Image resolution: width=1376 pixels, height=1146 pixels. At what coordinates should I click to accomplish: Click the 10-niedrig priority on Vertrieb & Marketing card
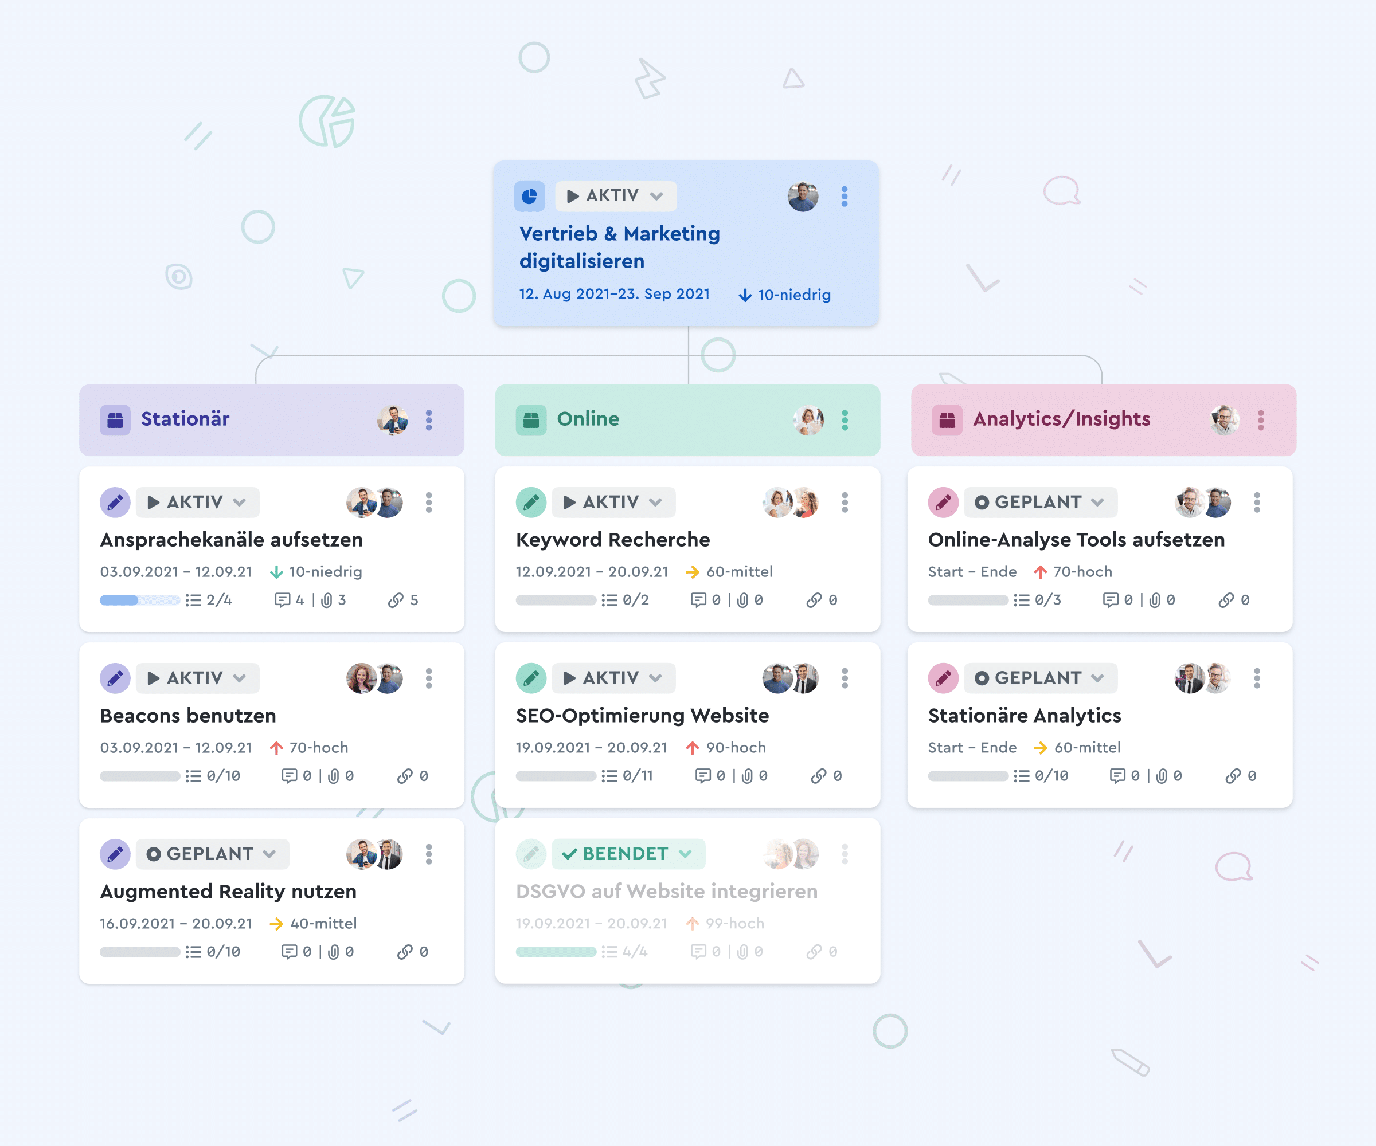(784, 295)
